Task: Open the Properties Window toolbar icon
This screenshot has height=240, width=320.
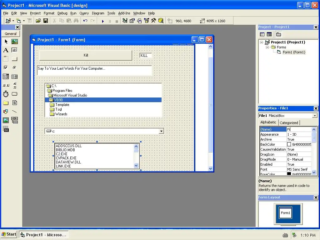Action: point(132,21)
